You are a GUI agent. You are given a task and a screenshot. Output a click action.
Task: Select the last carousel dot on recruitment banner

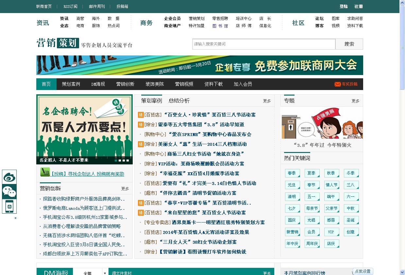[x=128, y=160]
